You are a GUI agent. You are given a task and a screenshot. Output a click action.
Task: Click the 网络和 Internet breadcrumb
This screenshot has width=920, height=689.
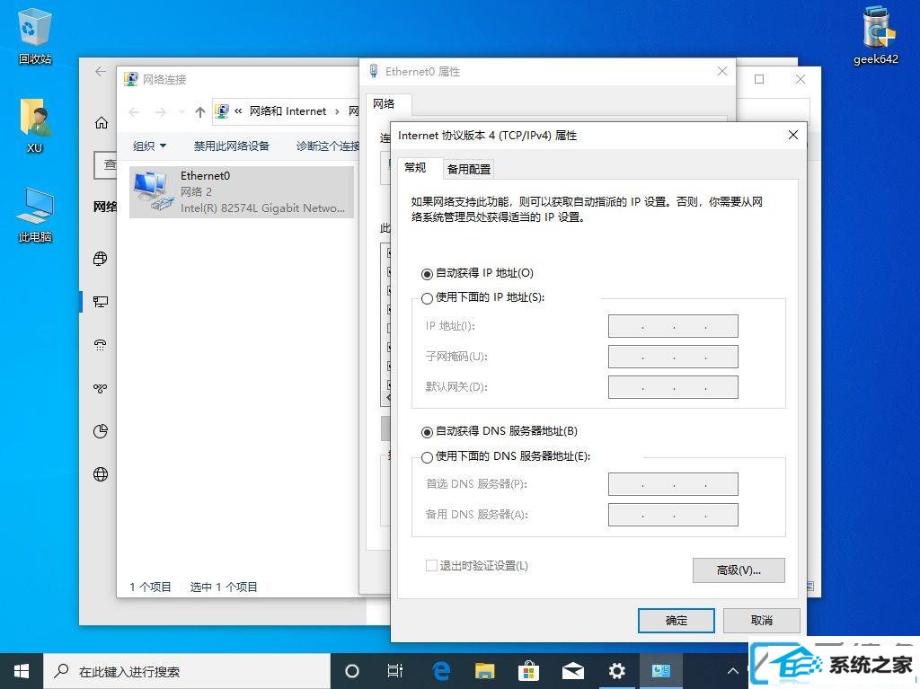[x=287, y=110]
